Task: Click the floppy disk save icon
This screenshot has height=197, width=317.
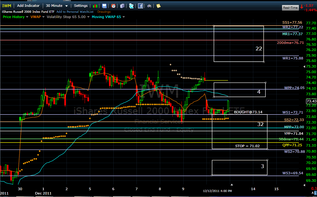Action: click(104, 6)
